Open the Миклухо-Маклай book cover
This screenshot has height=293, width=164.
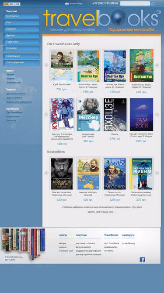pos(88,174)
